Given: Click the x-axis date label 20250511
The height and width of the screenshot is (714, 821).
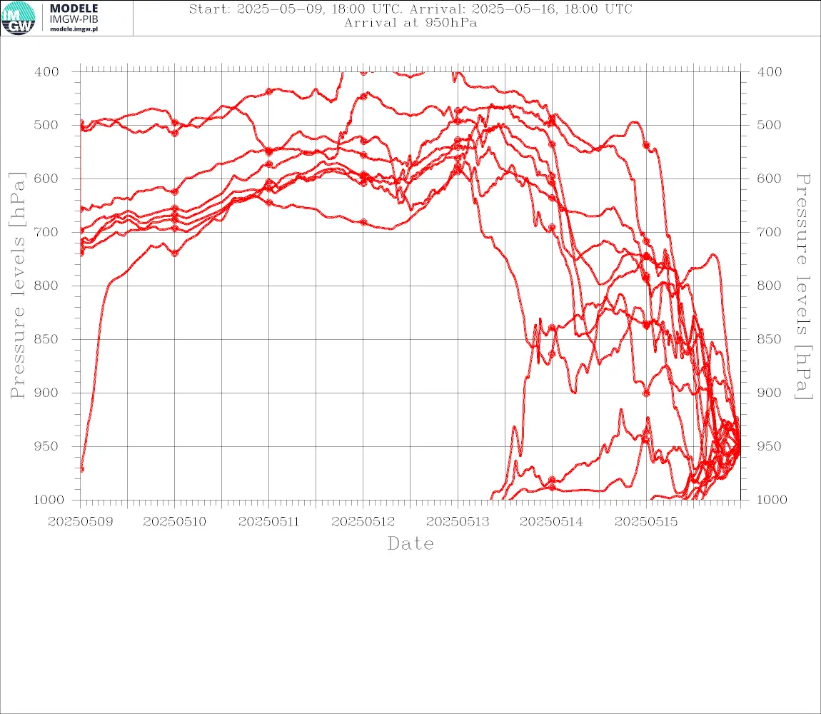Looking at the screenshot, I should (x=268, y=522).
